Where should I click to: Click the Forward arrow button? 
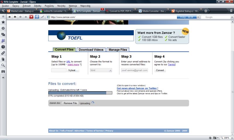[20, 17]
